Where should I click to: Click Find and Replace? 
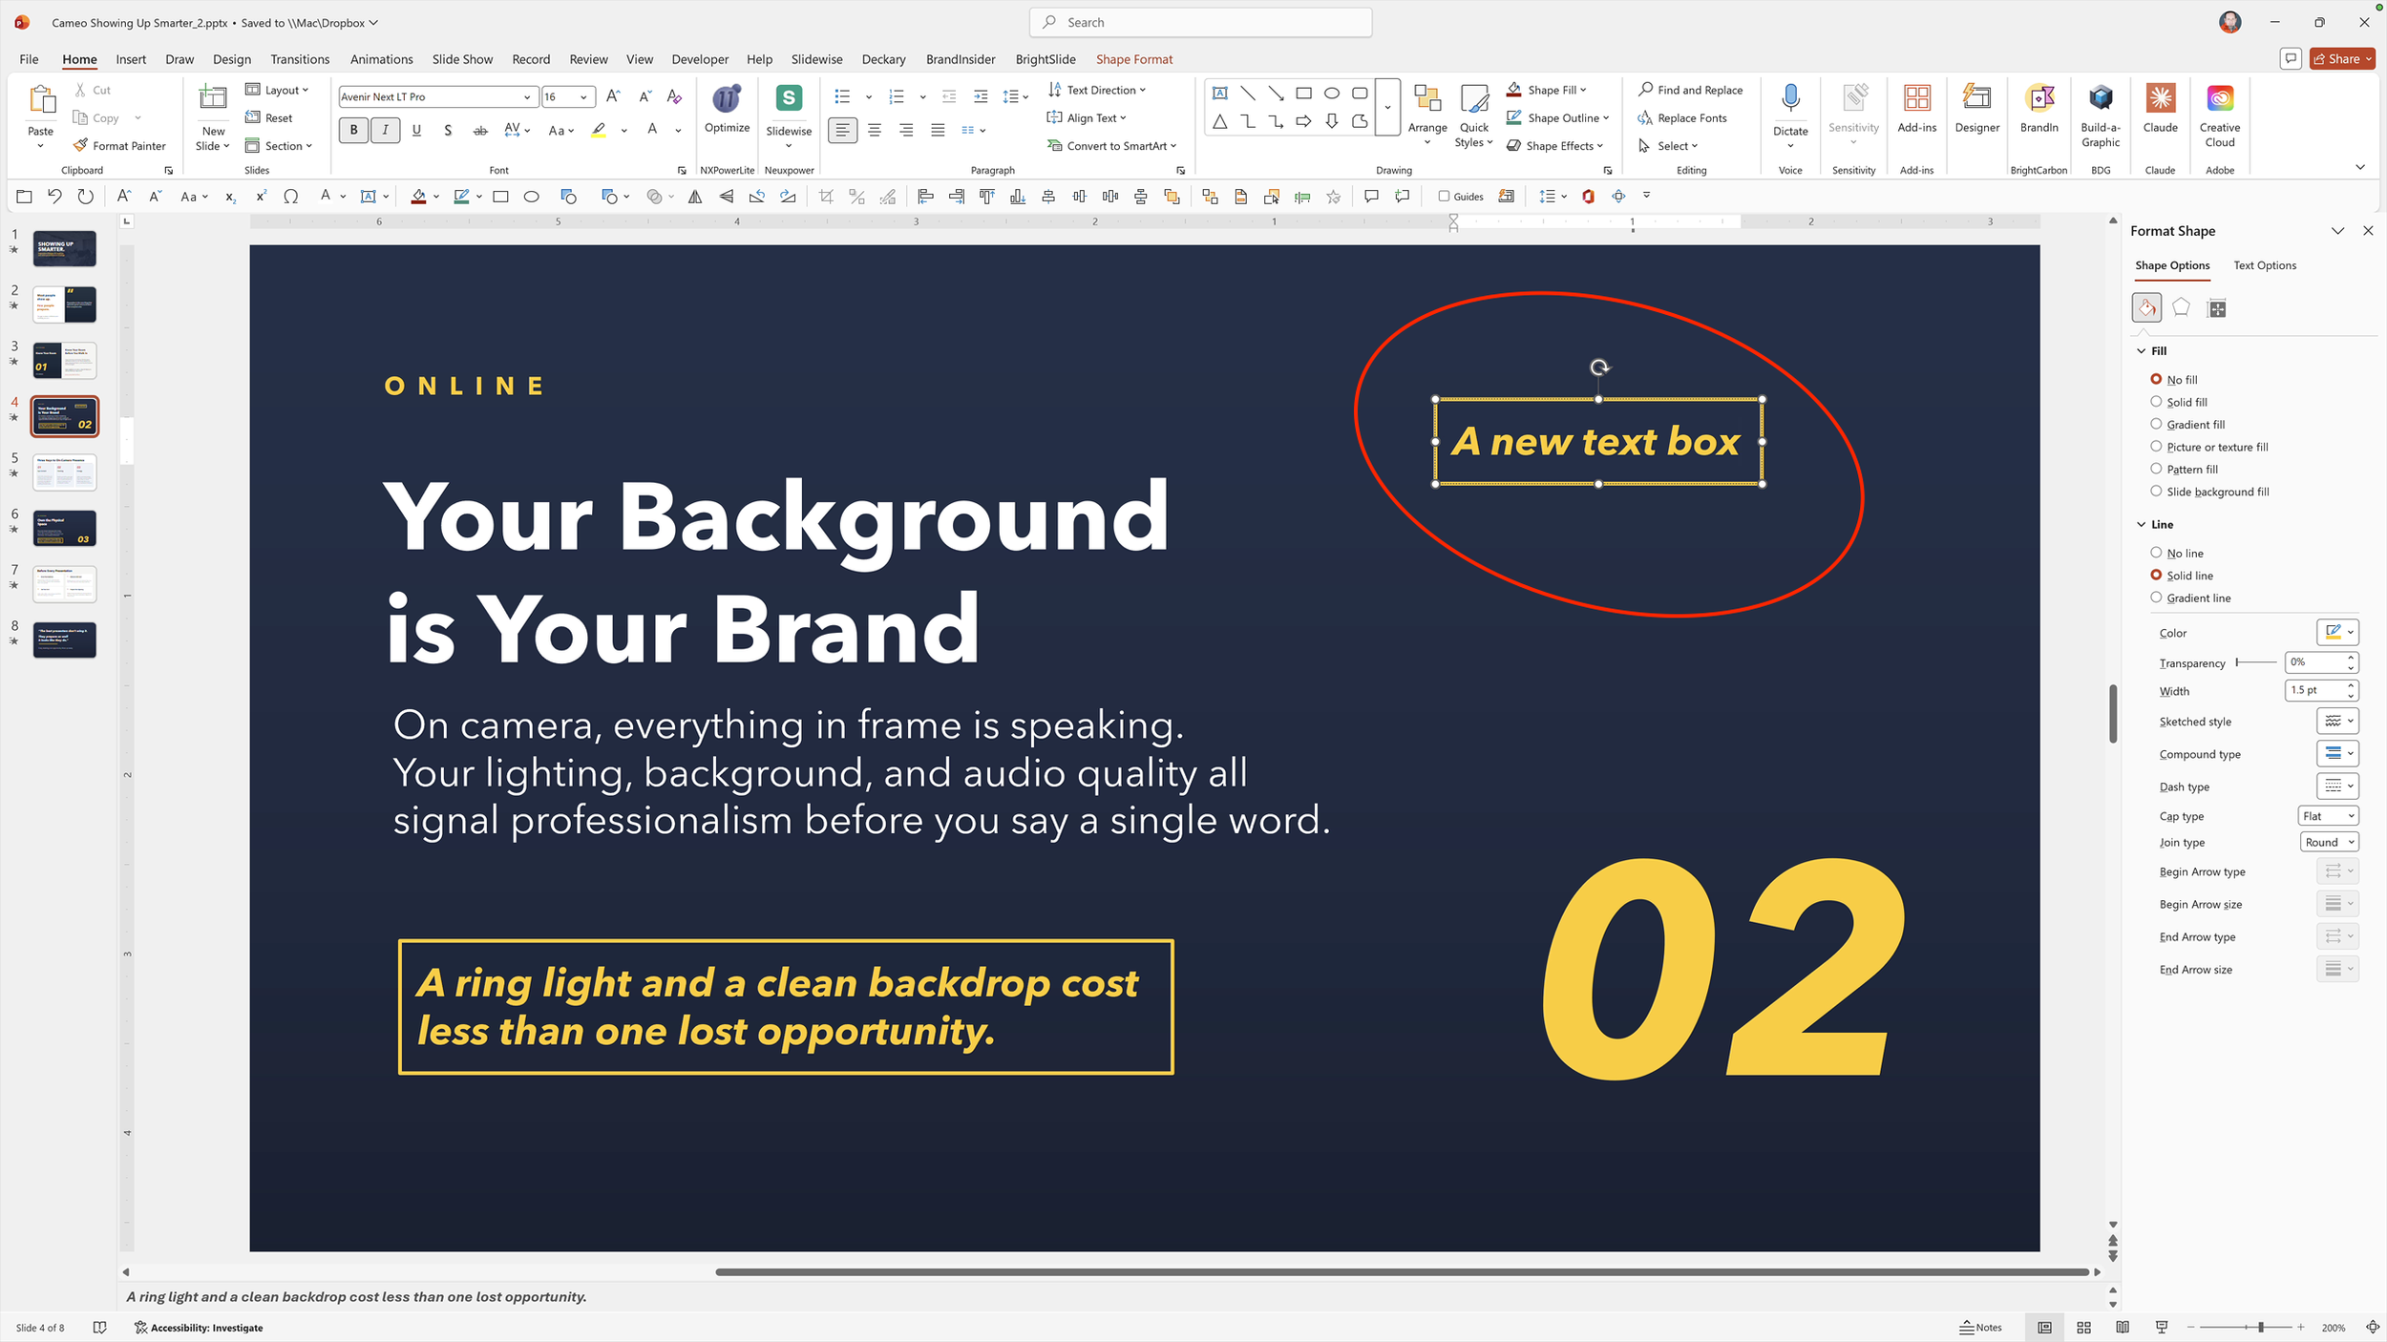pos(1690,90)
